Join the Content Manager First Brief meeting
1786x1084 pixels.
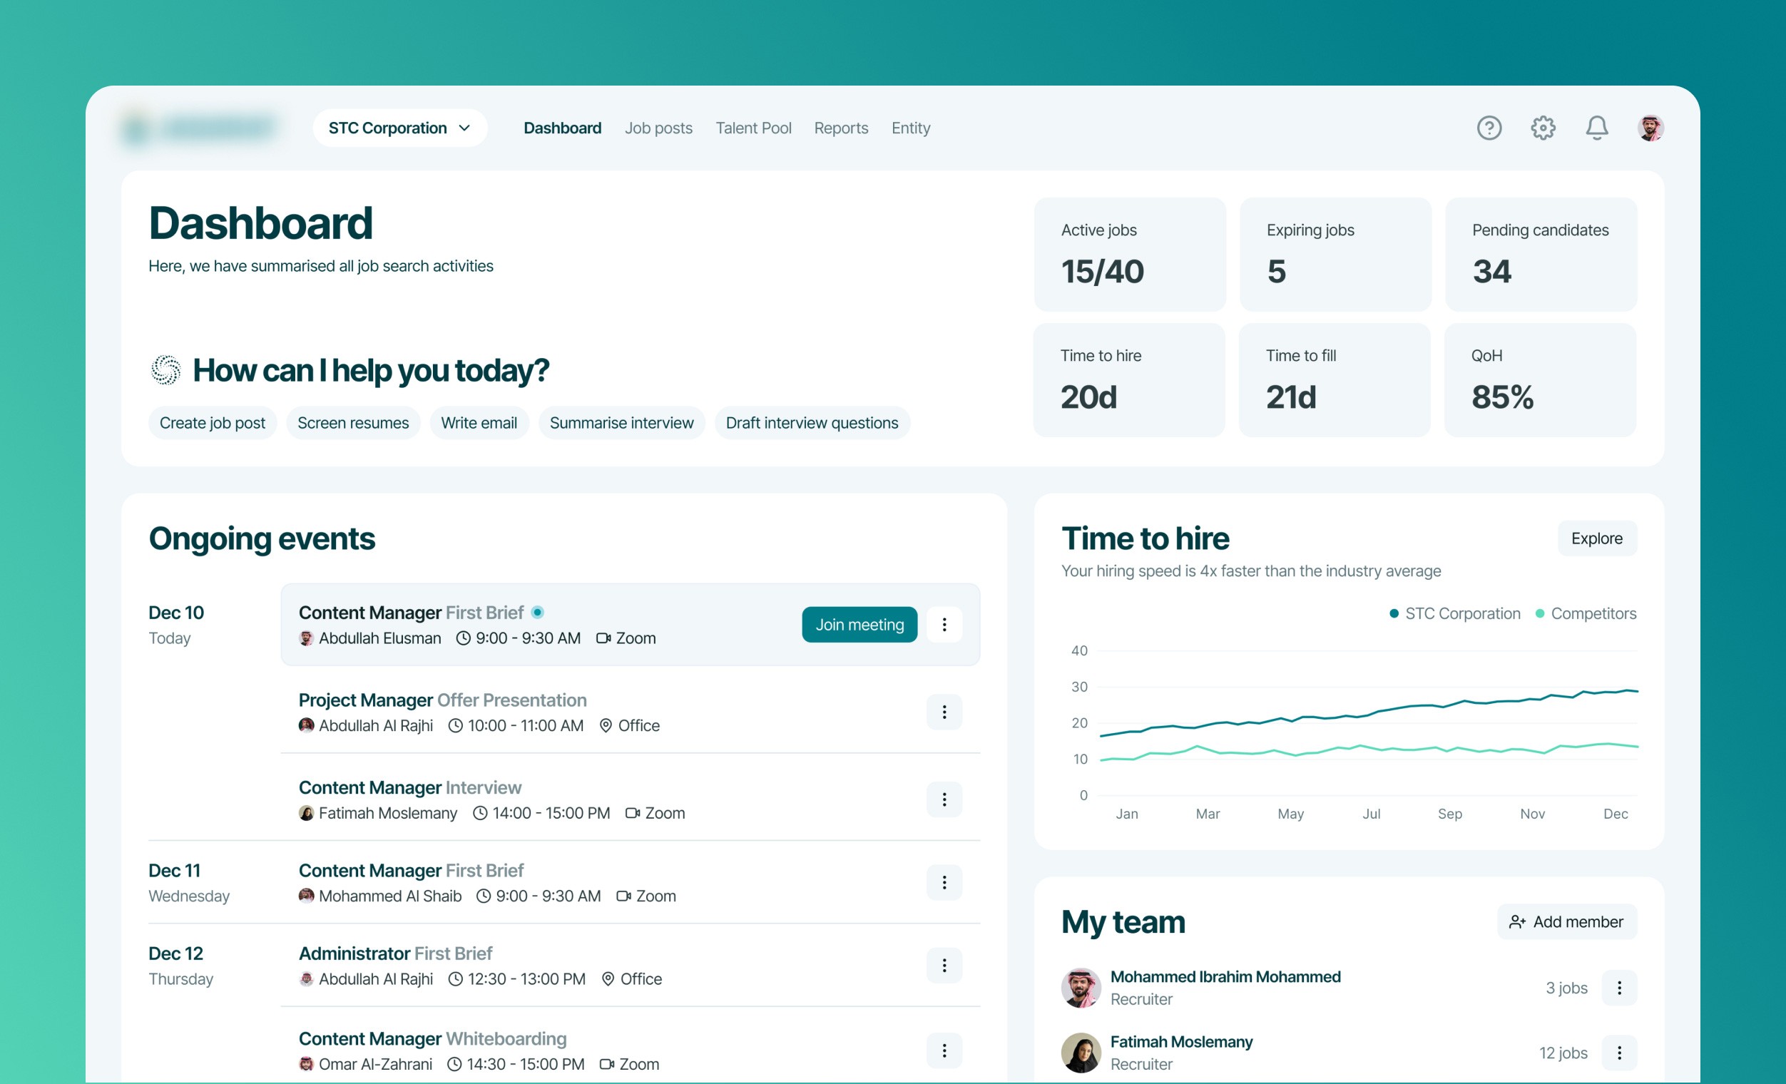(859, 625)
